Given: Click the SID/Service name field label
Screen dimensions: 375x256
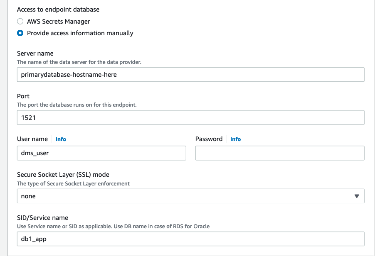Looking at the screenshot, I should [42, 218].
